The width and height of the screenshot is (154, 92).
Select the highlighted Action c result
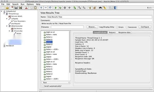49,42
